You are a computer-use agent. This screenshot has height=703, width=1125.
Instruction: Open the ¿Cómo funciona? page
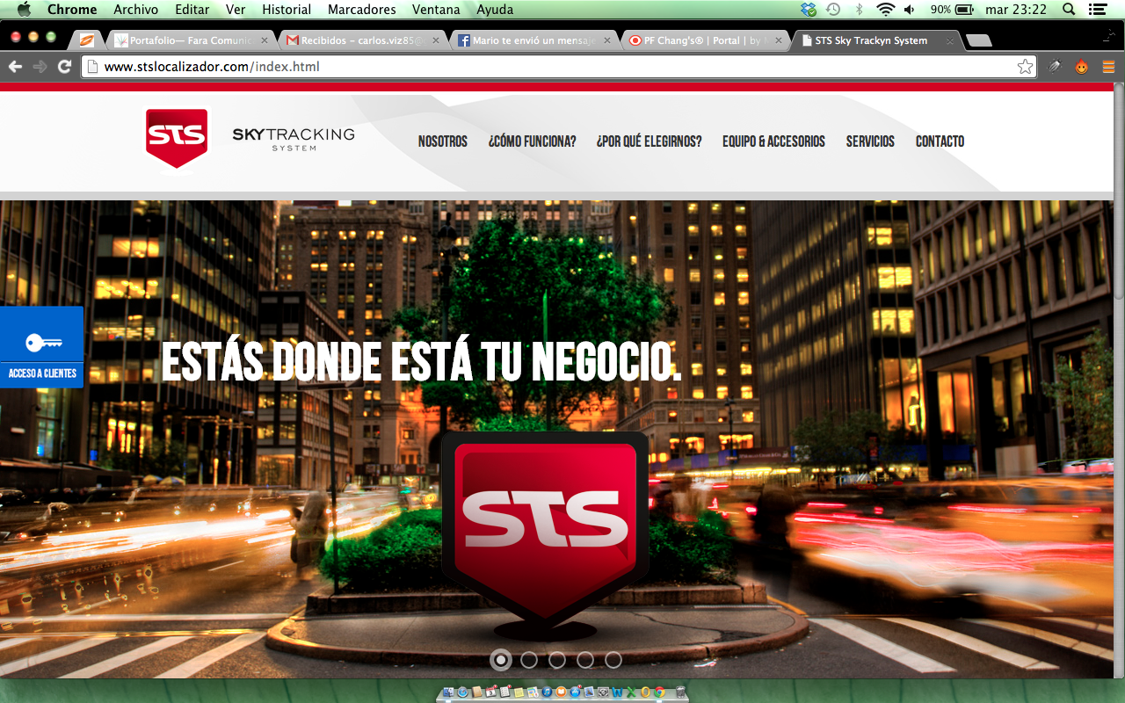click(533, 141)
